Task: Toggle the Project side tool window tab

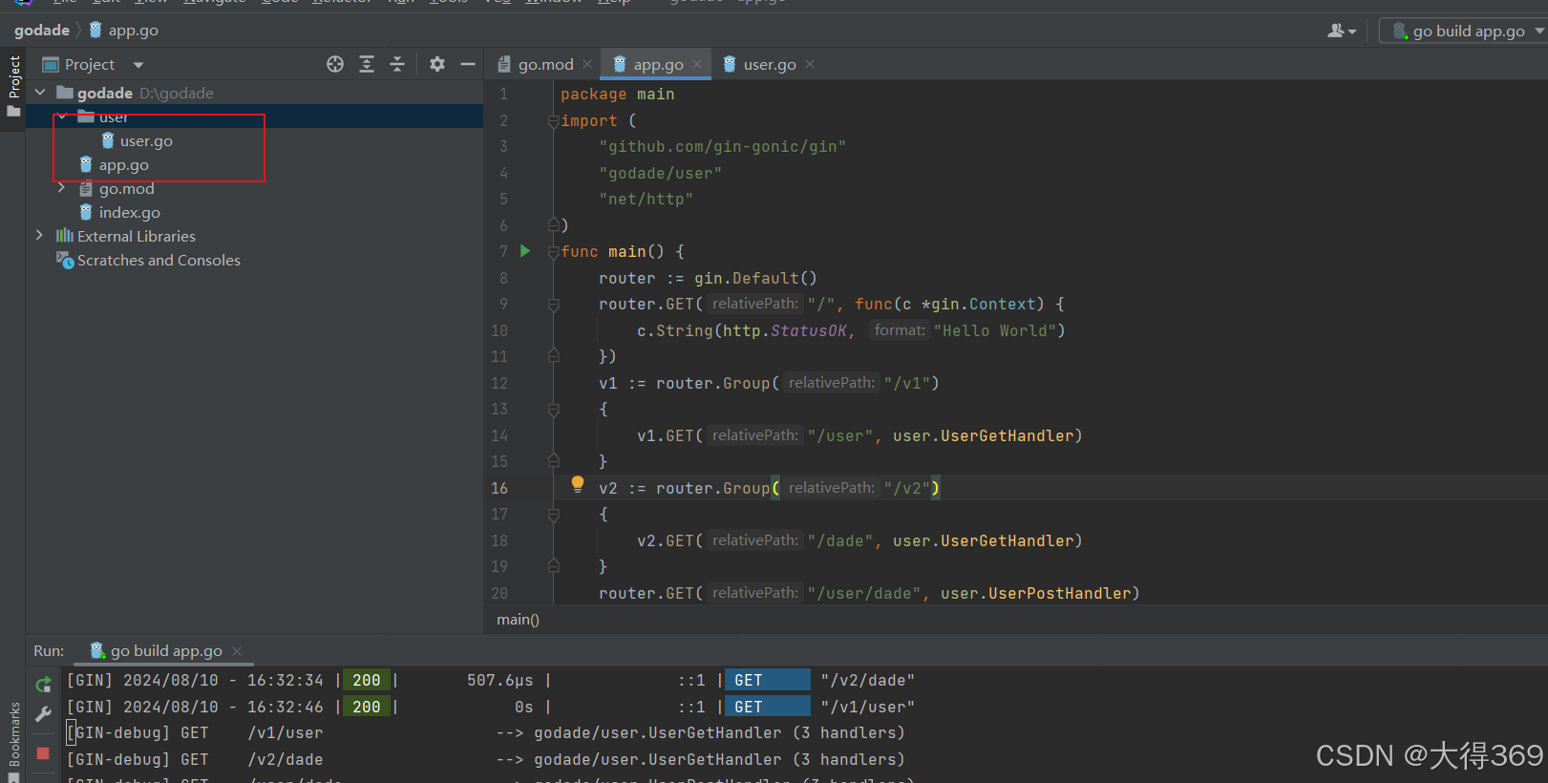Action: [x=13, y=86]
